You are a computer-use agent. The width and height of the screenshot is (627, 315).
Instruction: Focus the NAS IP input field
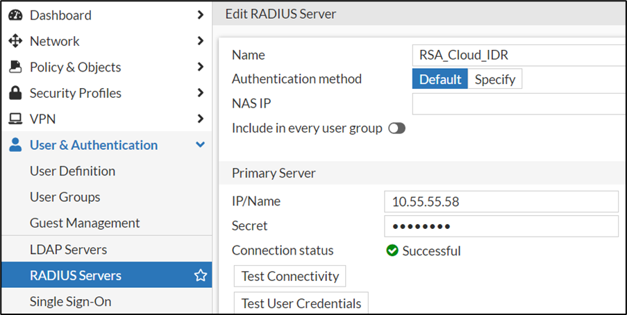click(519, 104)
